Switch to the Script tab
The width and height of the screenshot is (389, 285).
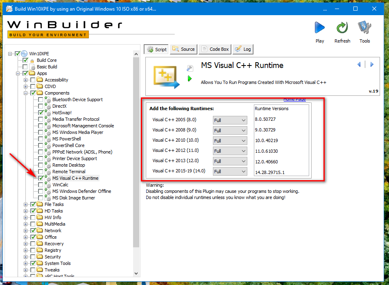coord(156,50)
